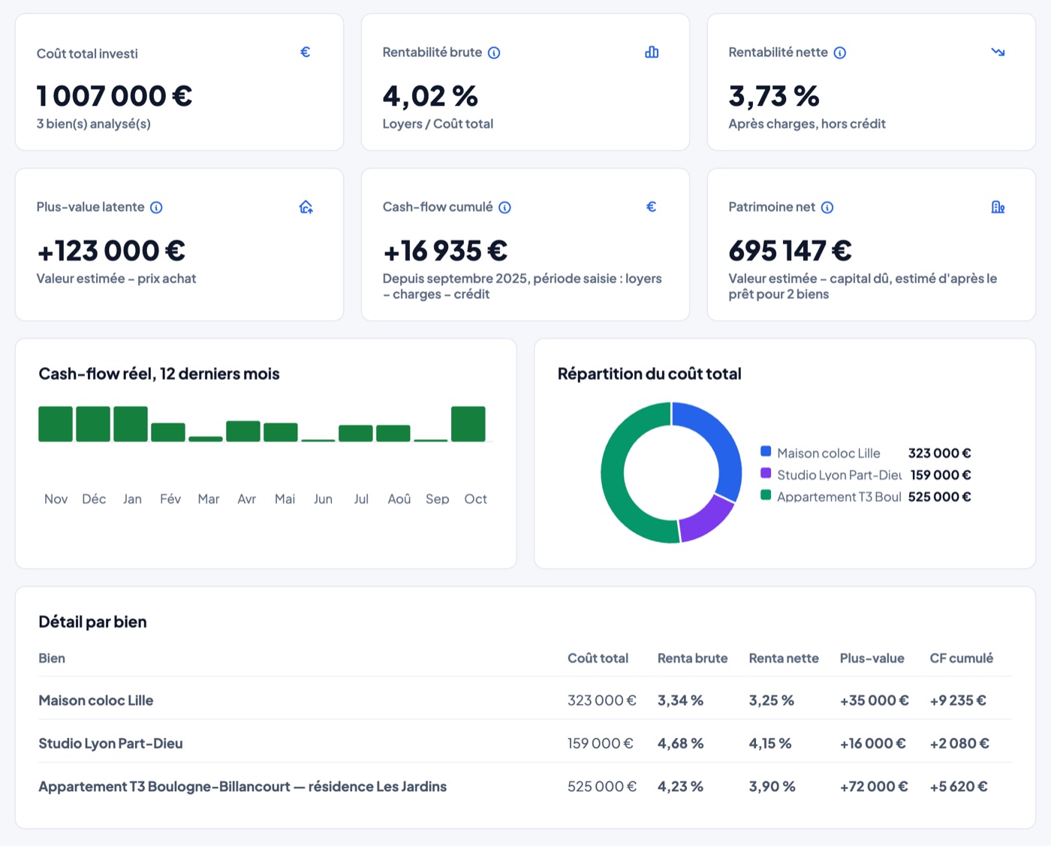The width and height of the screenshot is (1051, 846).
Task: Open the info icon beside Plus-value latente
Action: 156,207
